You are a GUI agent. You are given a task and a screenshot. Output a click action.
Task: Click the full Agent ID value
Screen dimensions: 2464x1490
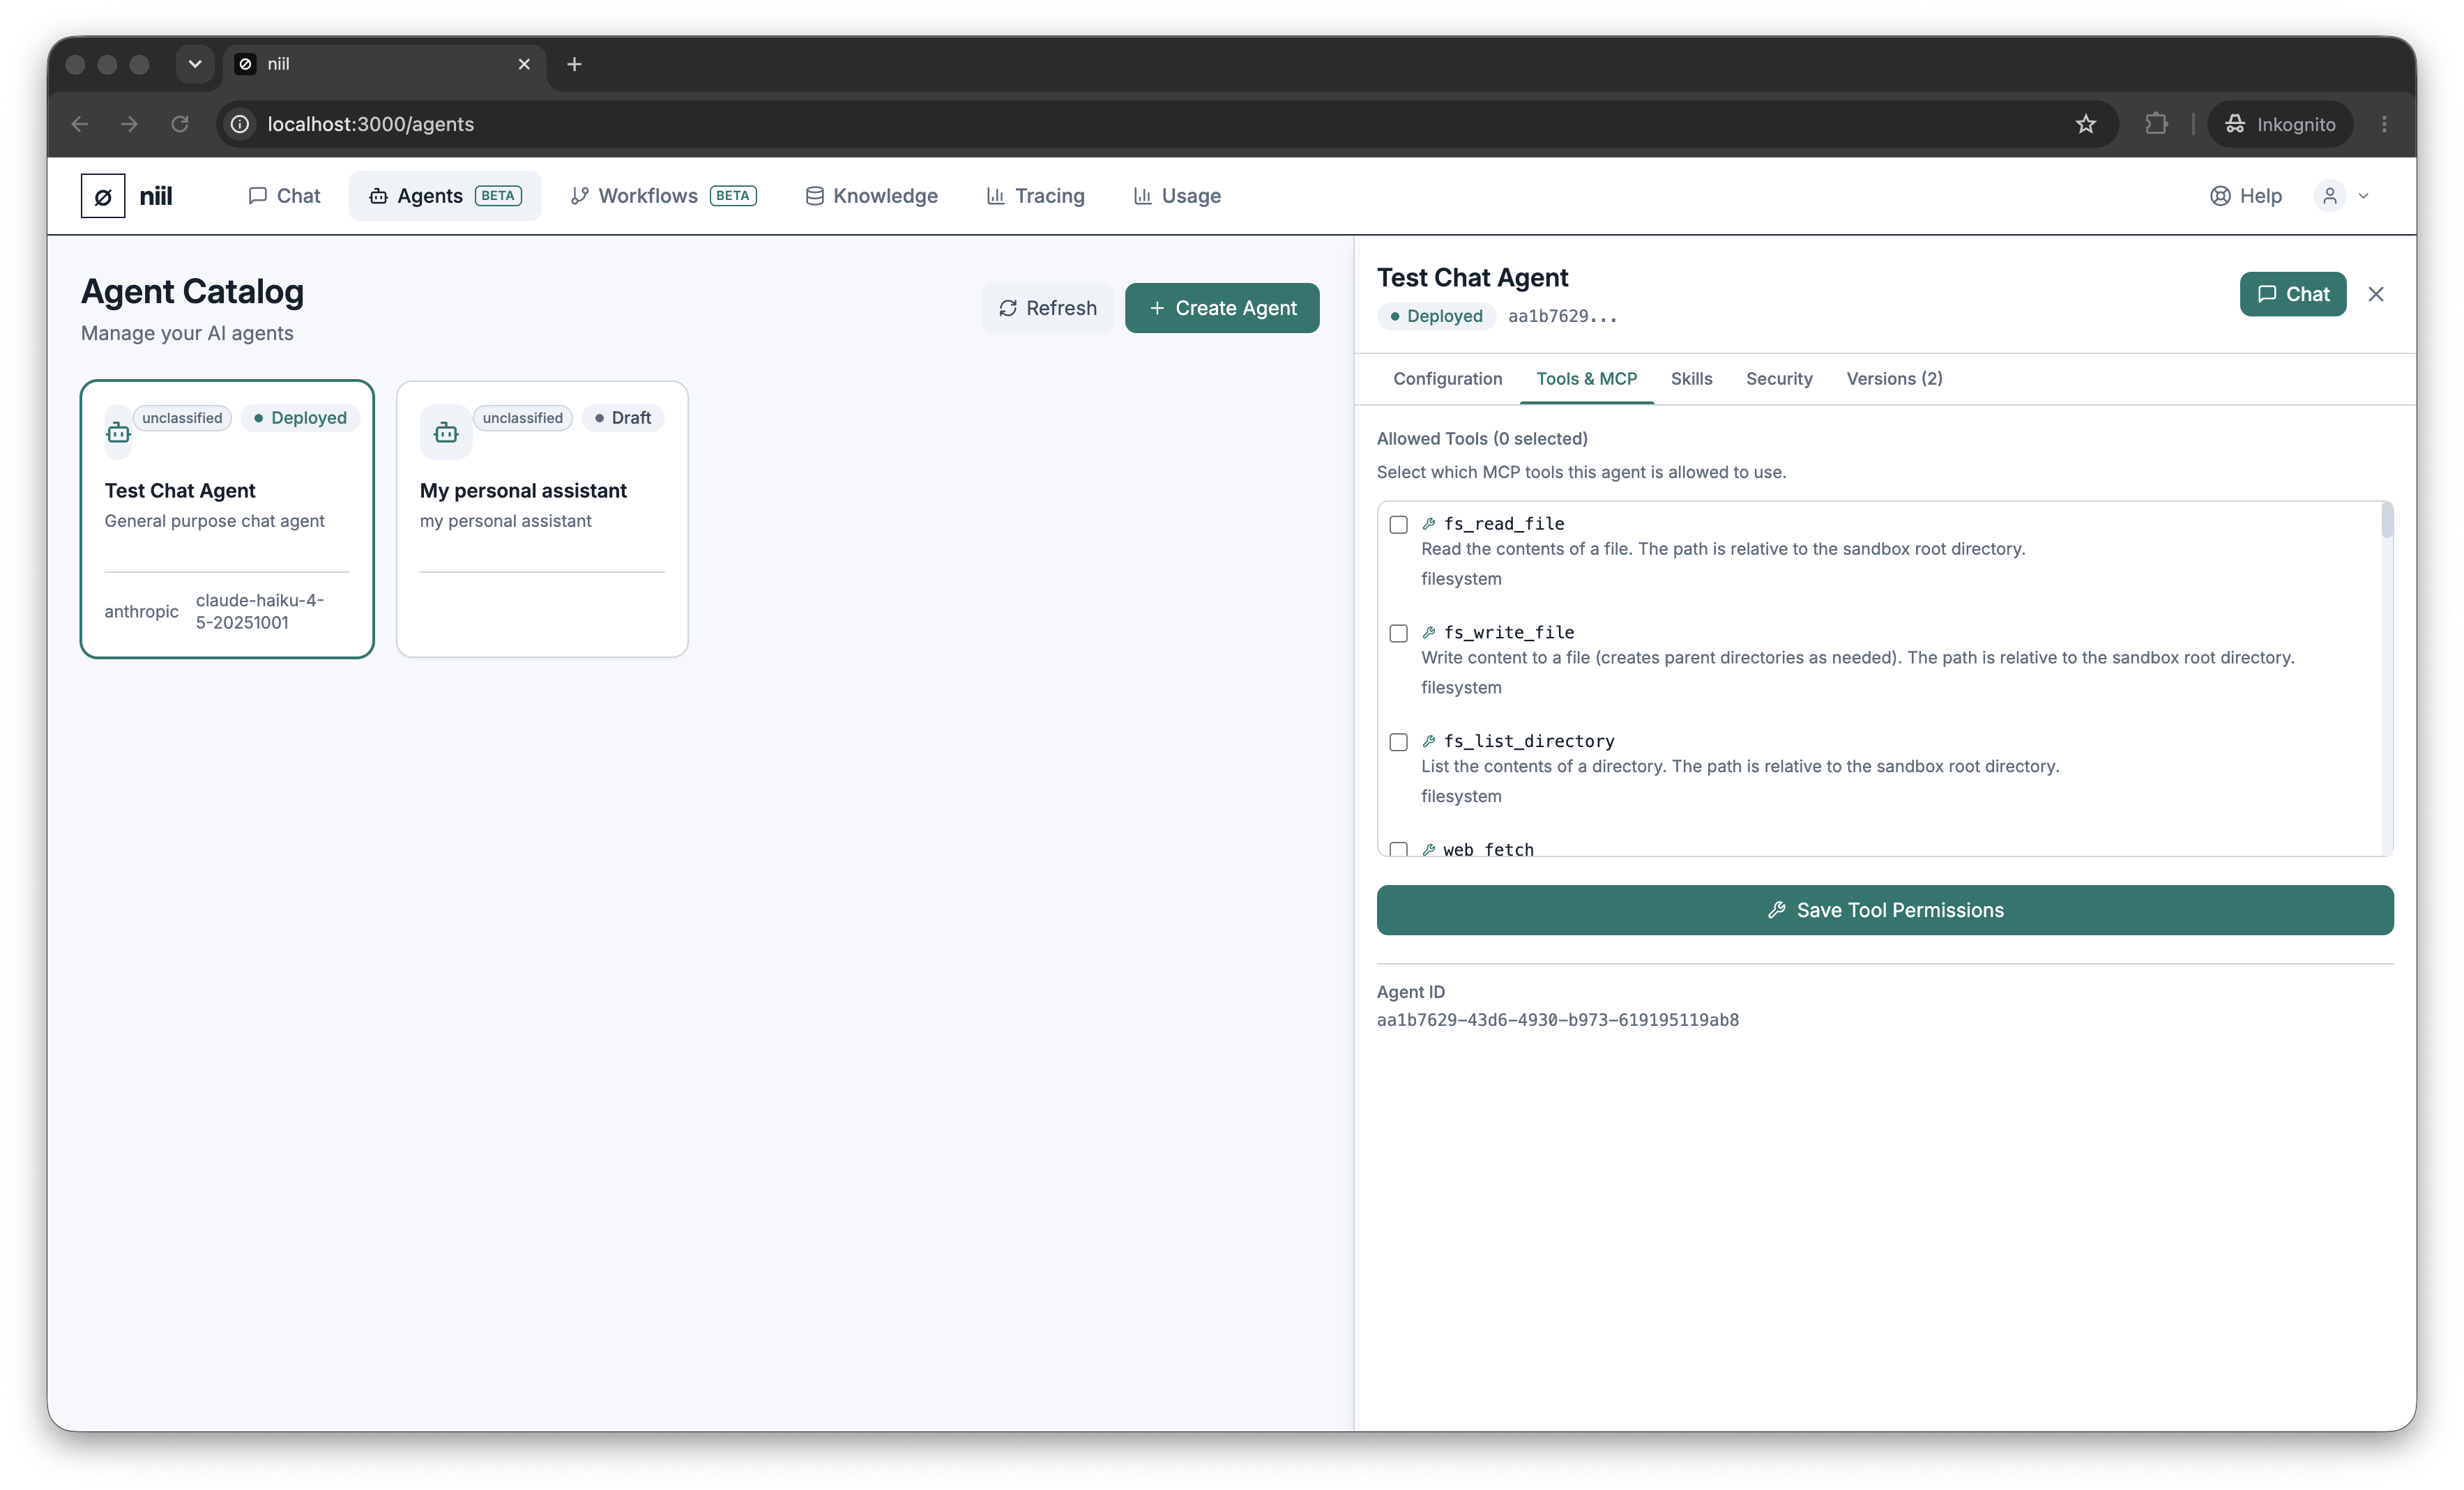point(1557,1020)
